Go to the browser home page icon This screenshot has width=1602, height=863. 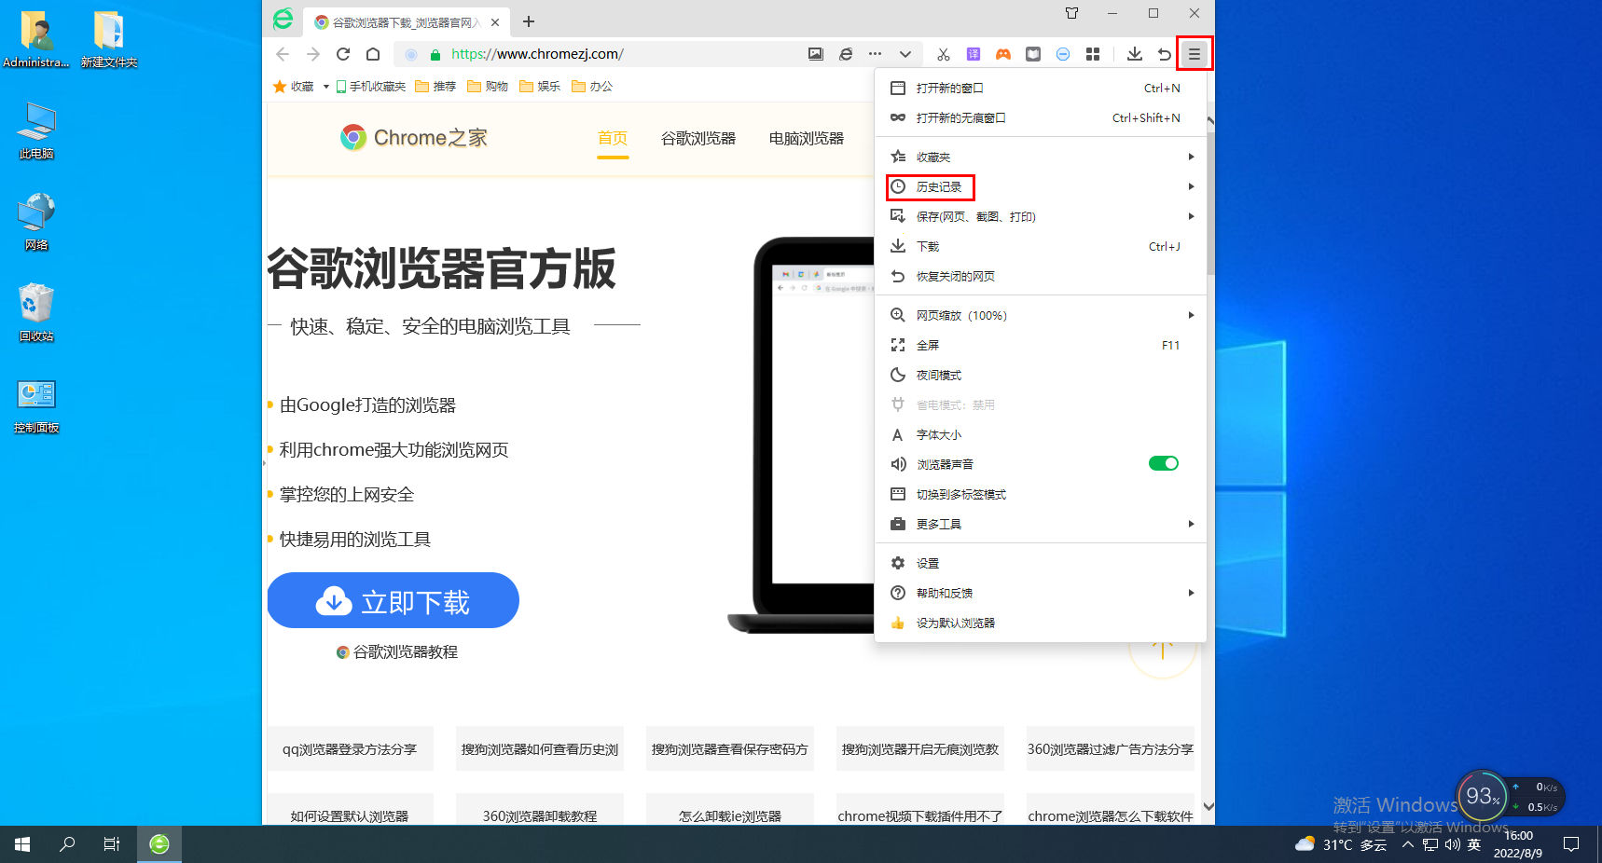(x=373, y=54)
